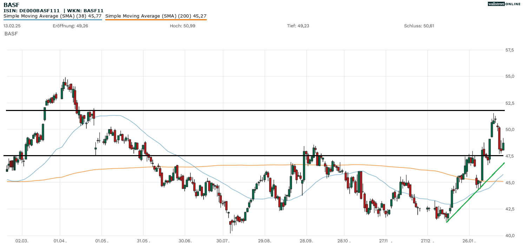Click the 57,5 price axis label

click(x=509, y=50)
